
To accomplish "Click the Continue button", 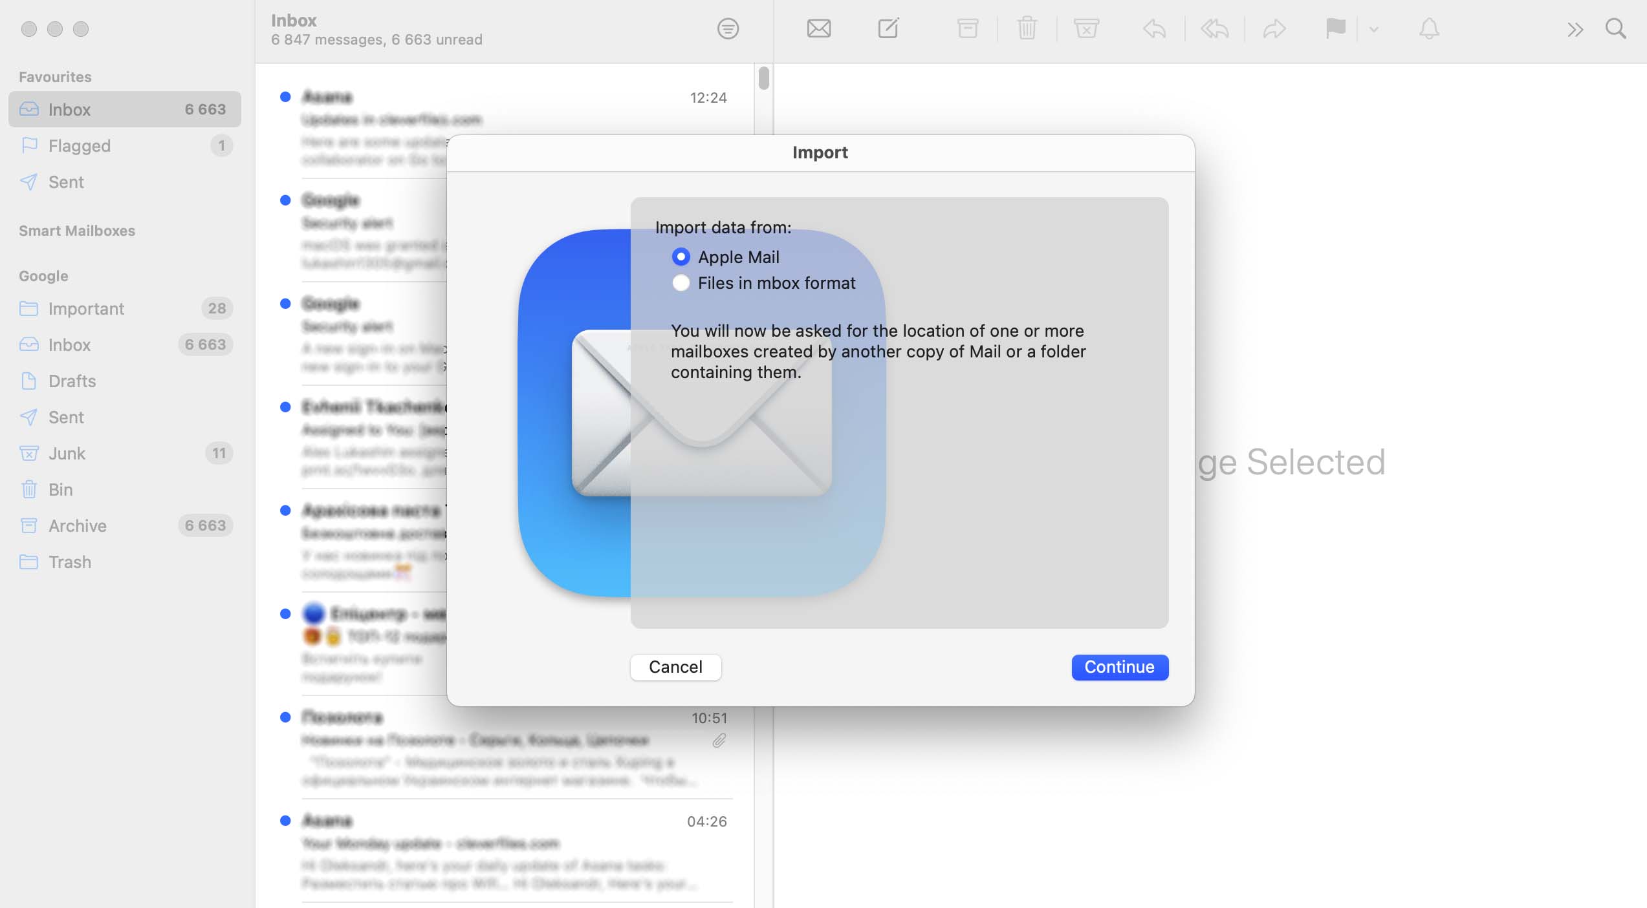I will (1119, 666).
